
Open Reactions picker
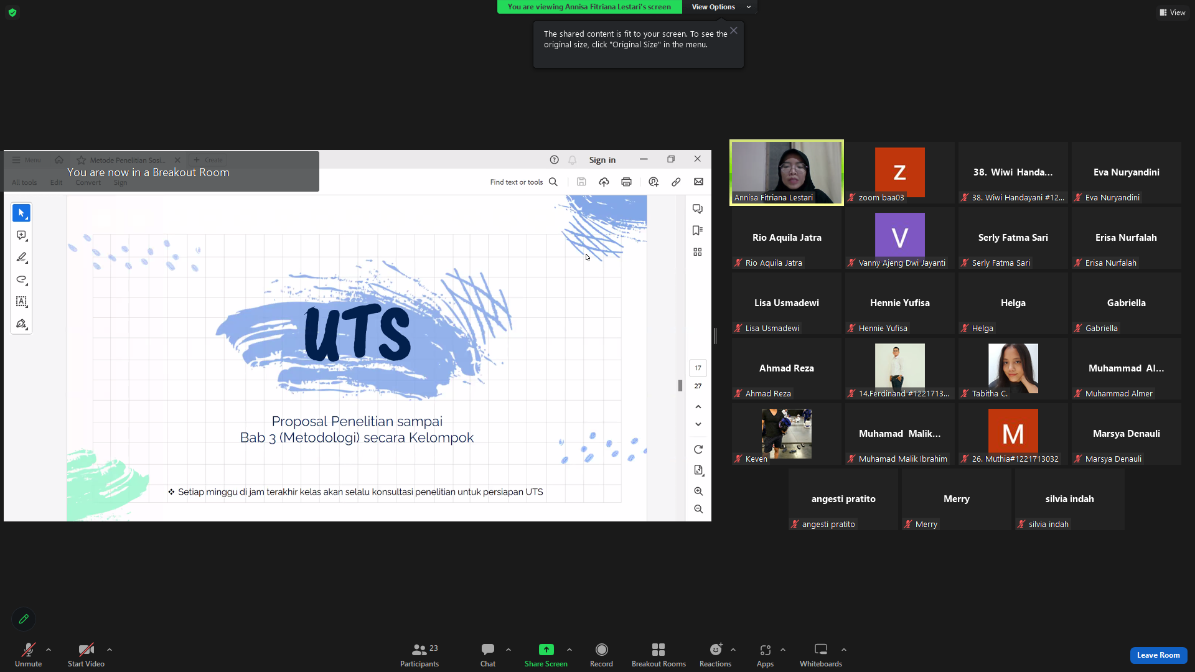coord(715,655)
